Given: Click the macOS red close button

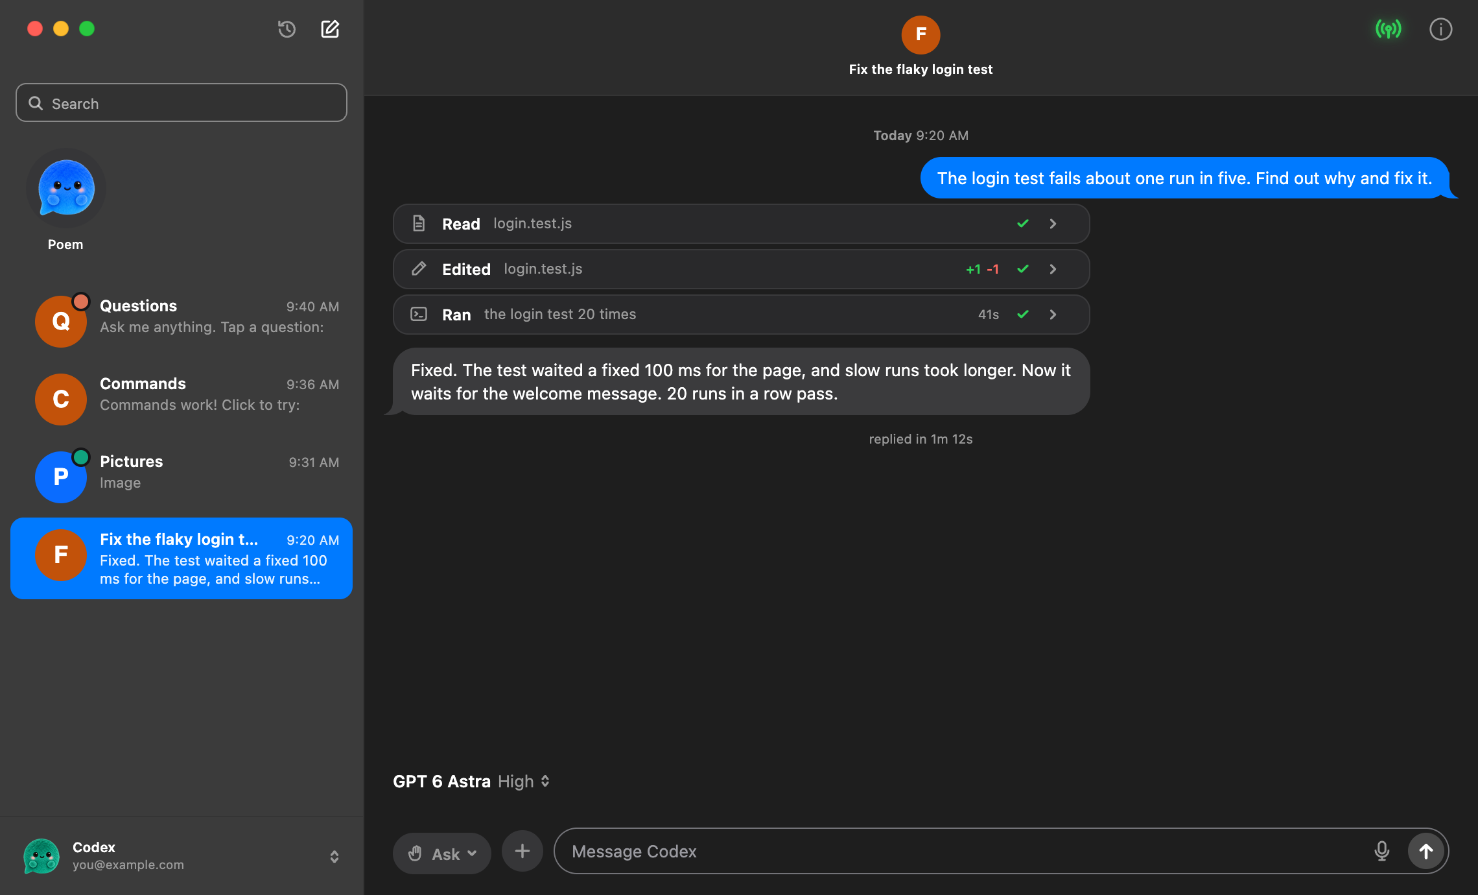Looking at the screenshot, I should point(35,29).
